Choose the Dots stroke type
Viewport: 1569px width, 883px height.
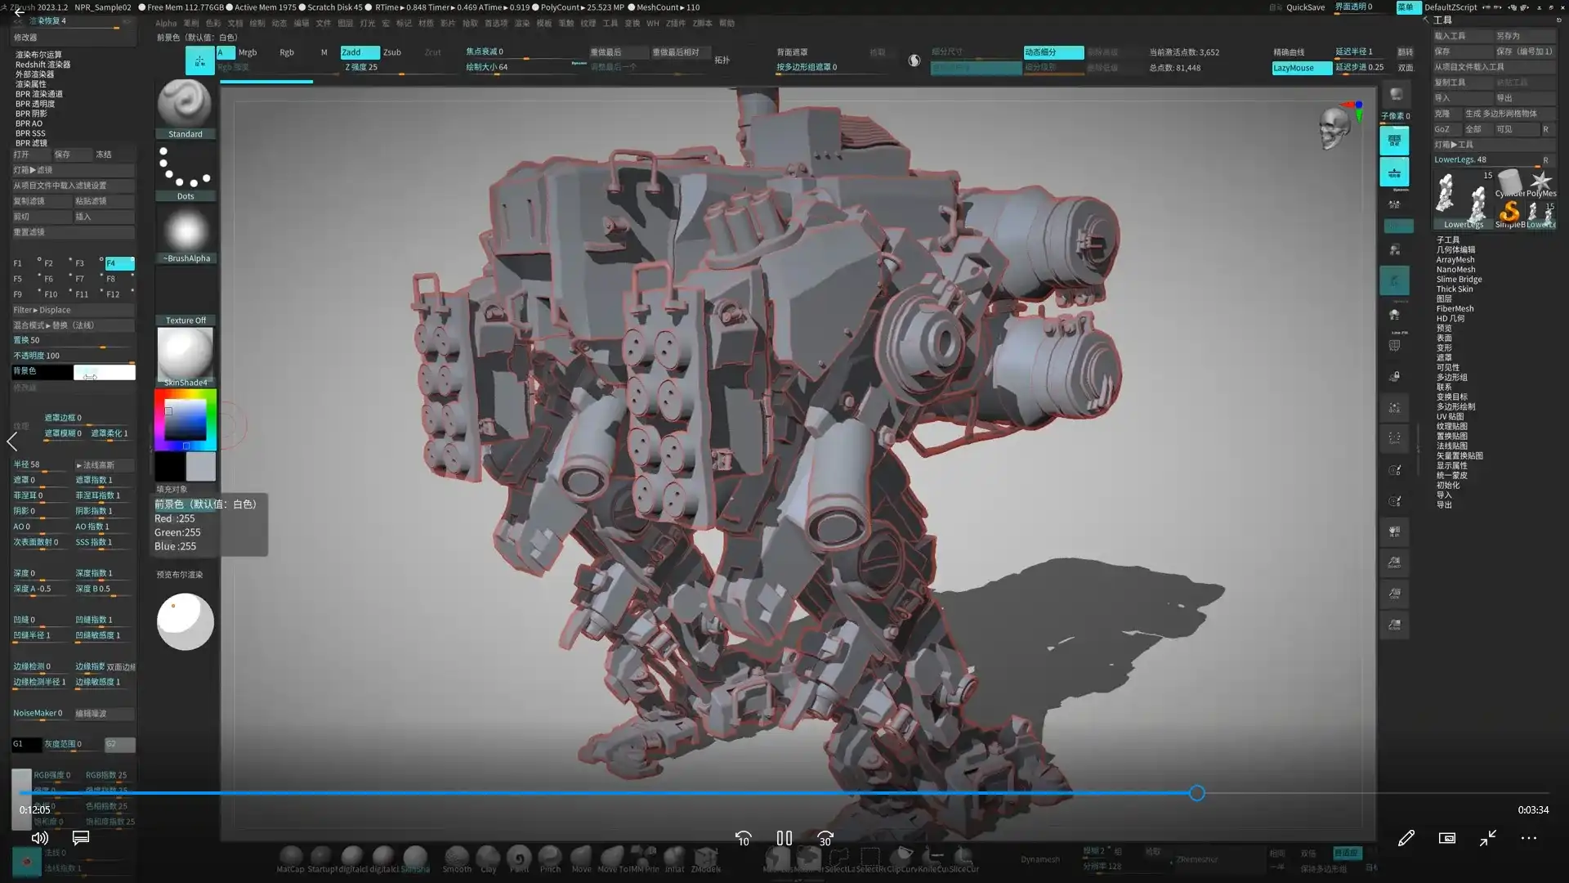point(185,168)
